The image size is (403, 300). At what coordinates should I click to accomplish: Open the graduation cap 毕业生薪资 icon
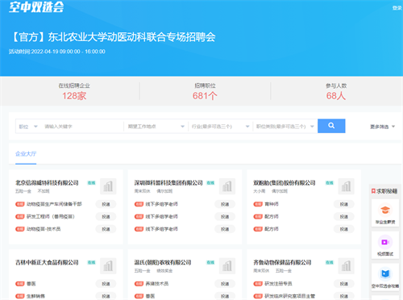[x=385, y=210]
